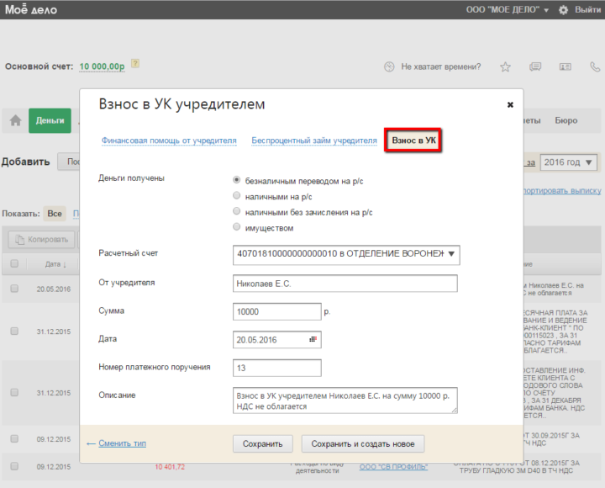Click the Описание text area
This screenshot has width=605, height=488.
click(x=345, y=400)
